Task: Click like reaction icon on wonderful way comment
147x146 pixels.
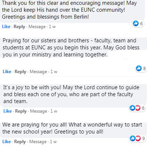Action: (x=133, y=138)
